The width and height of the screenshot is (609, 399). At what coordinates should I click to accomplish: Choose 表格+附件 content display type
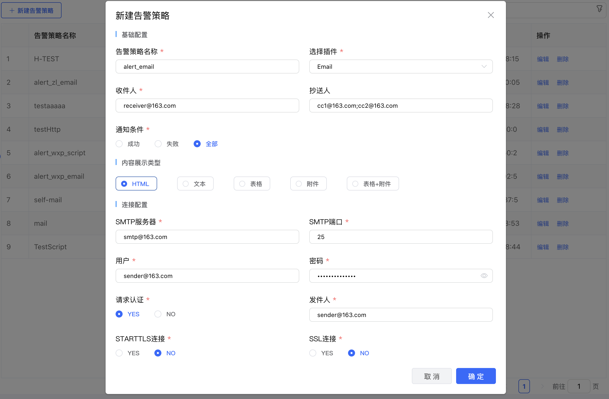coord(373,183)
